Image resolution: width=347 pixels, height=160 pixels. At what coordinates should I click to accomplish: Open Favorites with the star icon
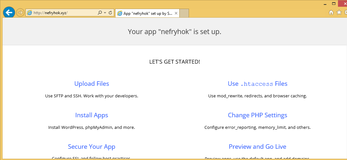pos(339,12)
